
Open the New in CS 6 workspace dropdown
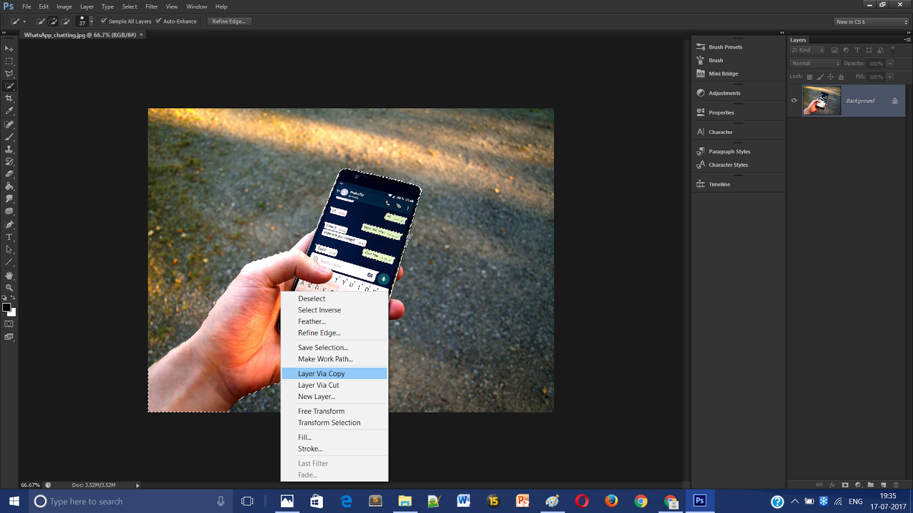pos(871,22)
